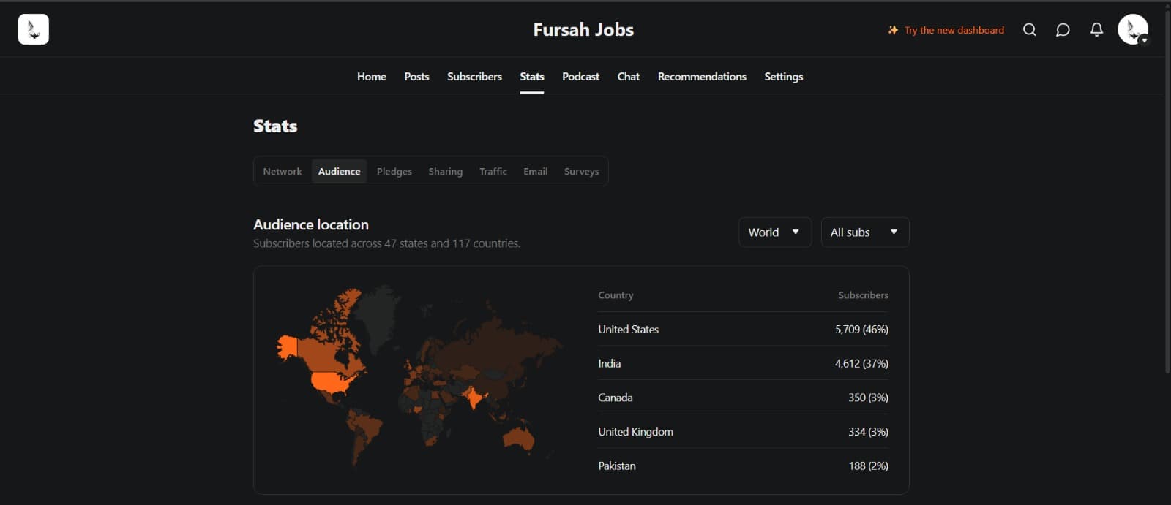Screen dimensions: 1171x505
Task: Click the '188 (2%)' subscriber value
Action: pos(868,466)
